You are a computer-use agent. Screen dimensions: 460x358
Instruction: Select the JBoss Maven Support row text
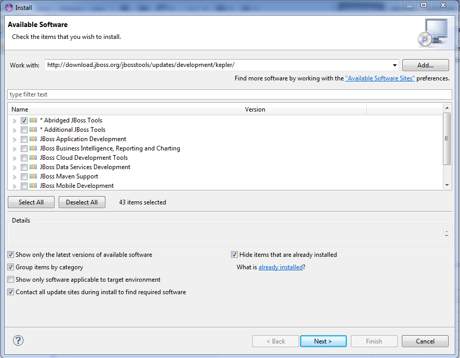coord(69,176)
